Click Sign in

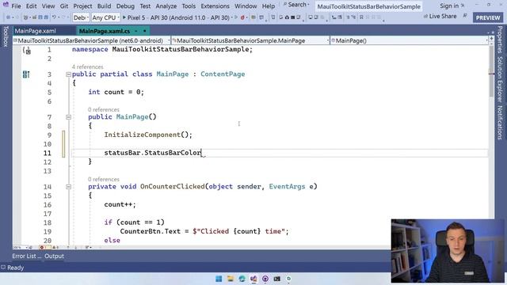point(449,6)
